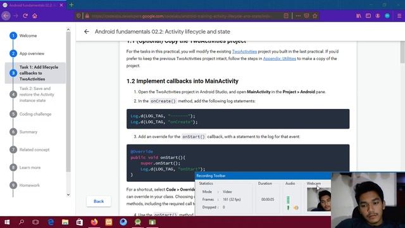Click the page vertical scrollbar thumb
Viewport: 405px width, 228px height.
pos(402,52)
